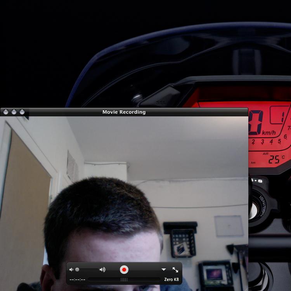
Task: Click the elapsed time display
Action: click(x=77, y=279)
